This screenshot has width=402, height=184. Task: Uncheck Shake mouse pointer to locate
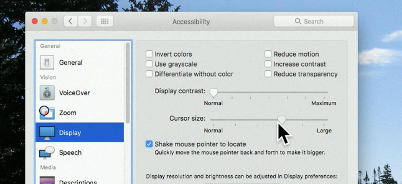149,144
